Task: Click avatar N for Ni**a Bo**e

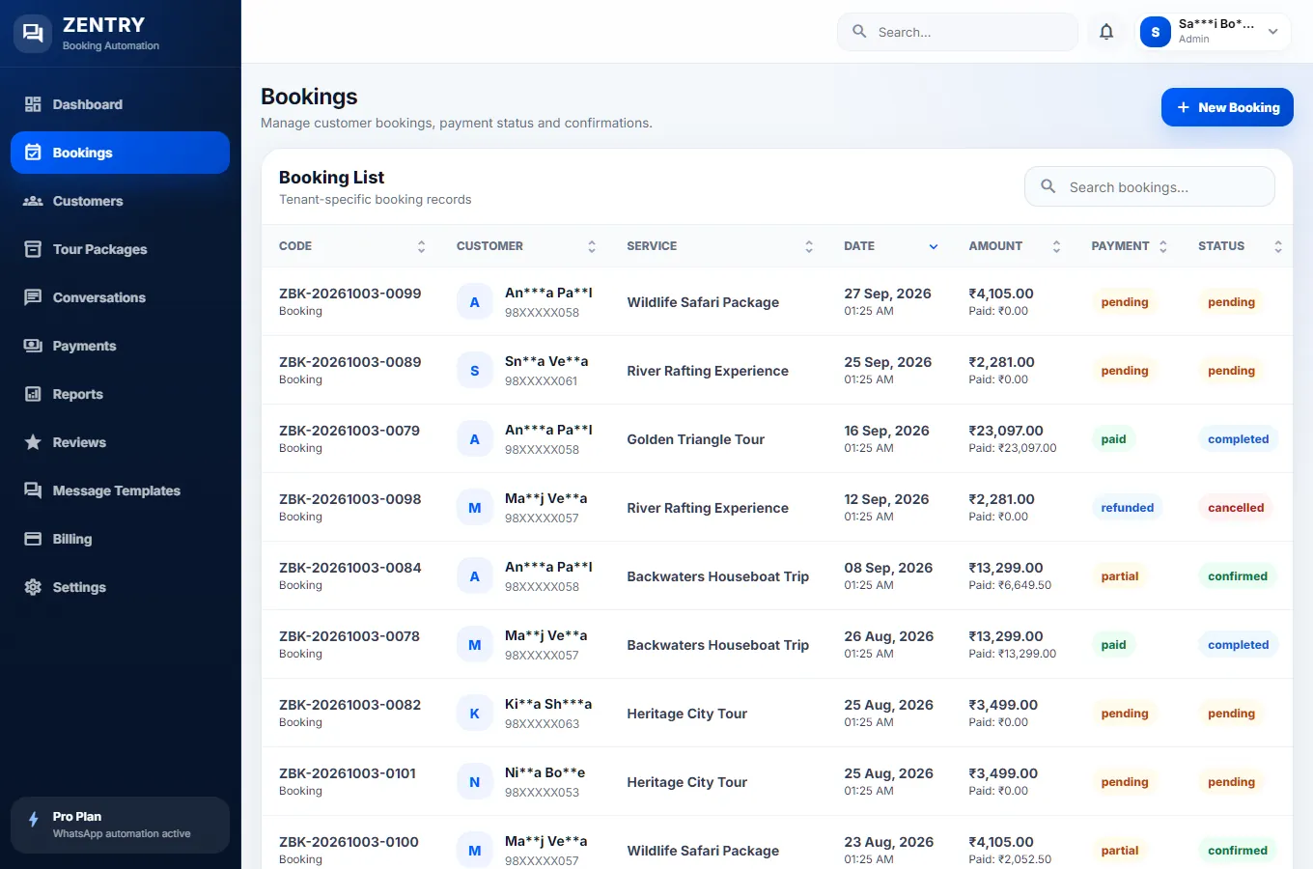Action: (x=474, y=782)
